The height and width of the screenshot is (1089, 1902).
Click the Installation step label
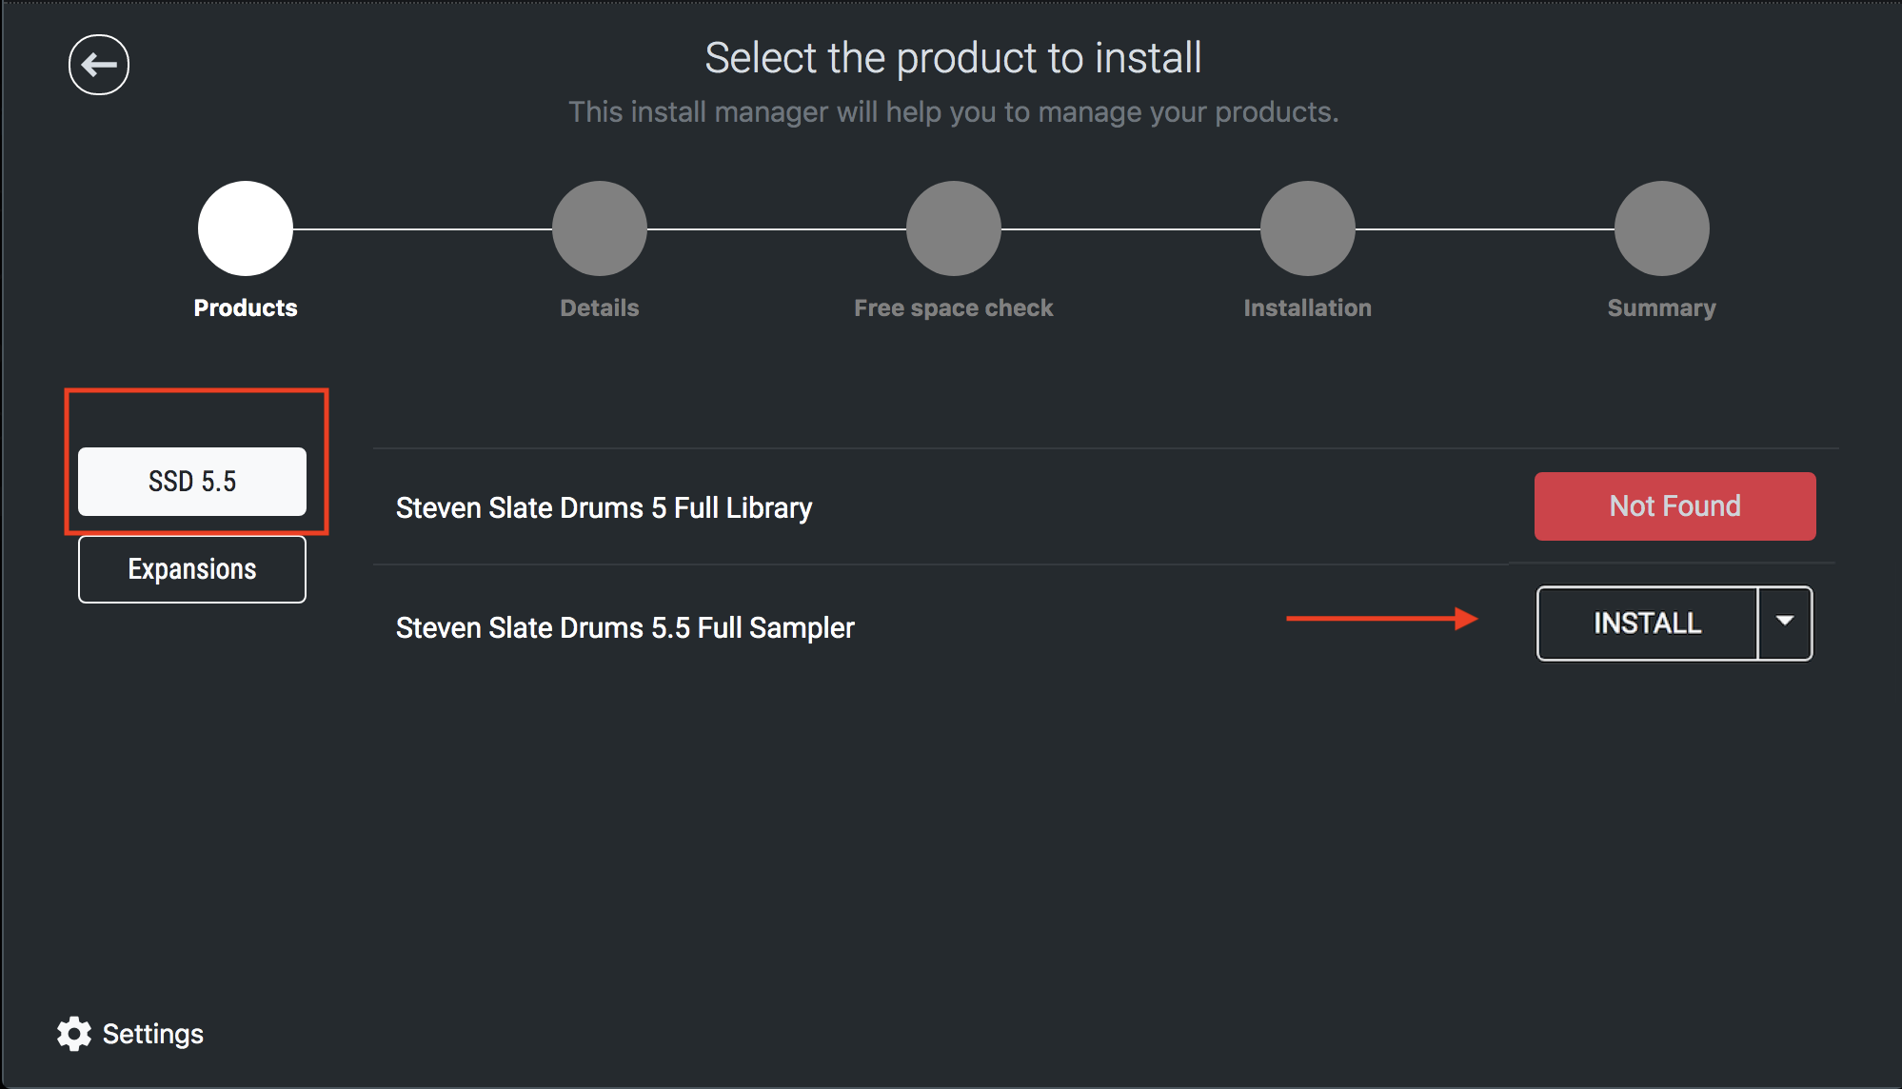click(1308, 308)
